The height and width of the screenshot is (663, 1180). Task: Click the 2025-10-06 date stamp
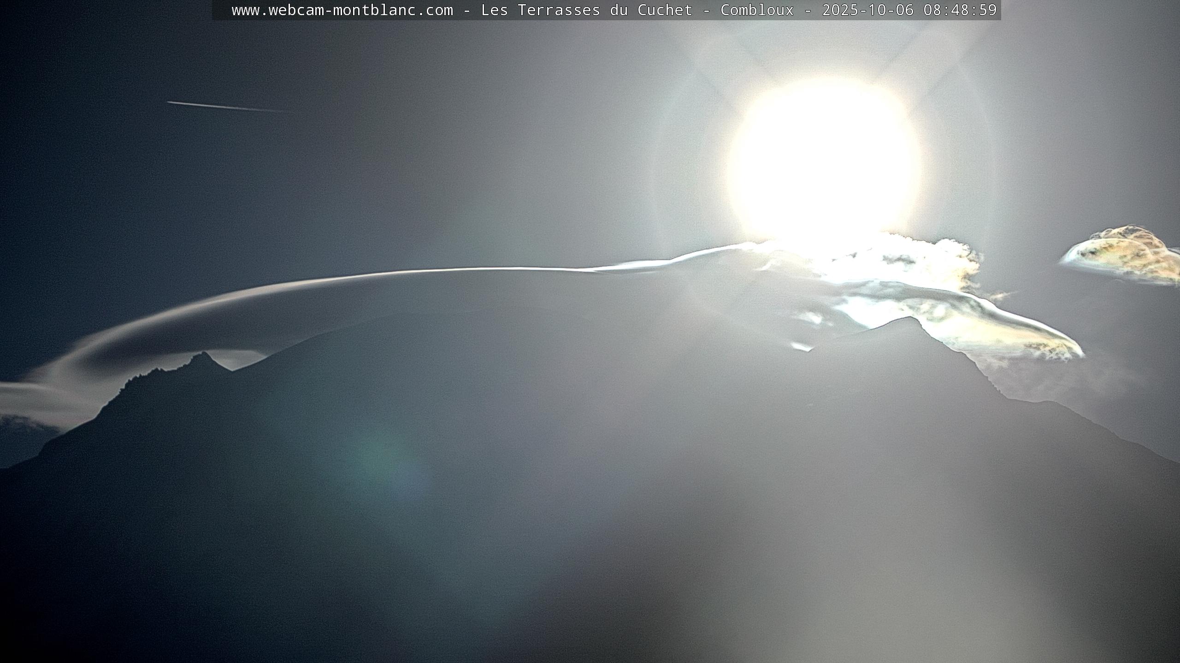[x=867, y=10]
